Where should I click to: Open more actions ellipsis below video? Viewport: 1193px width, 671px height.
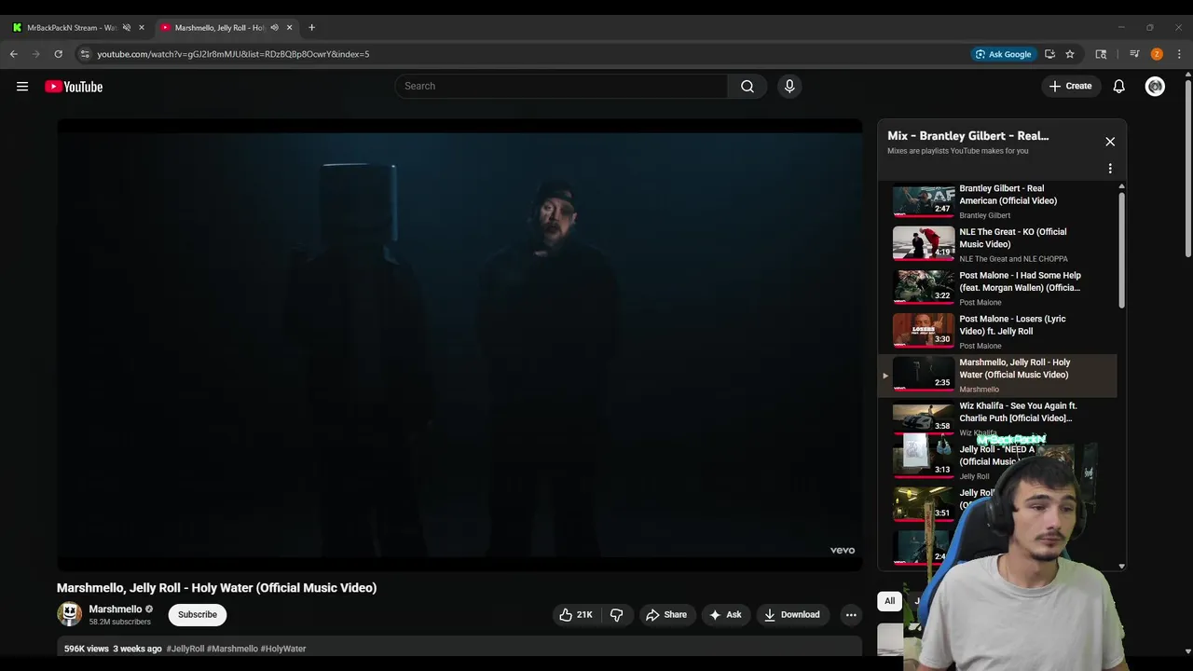pyautogui.click(x=851, y=614)
